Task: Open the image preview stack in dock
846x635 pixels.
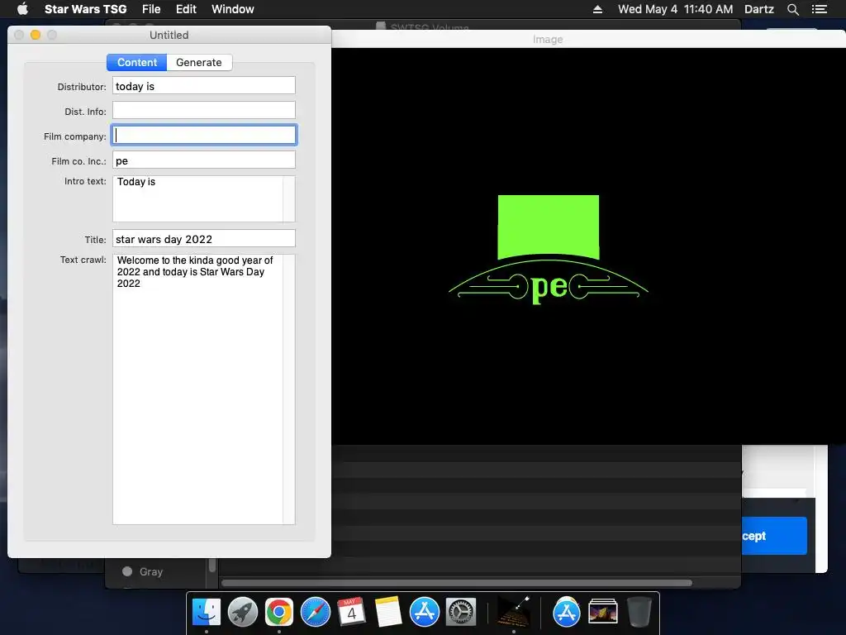Action: [602, 613]
